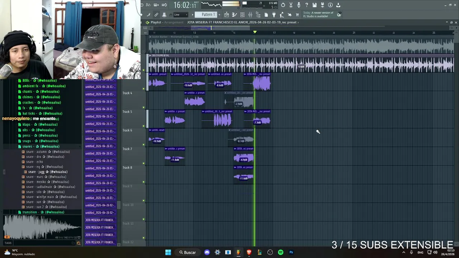Toggle the 3-2-1 countdown before recording

[x=148, y=5]
